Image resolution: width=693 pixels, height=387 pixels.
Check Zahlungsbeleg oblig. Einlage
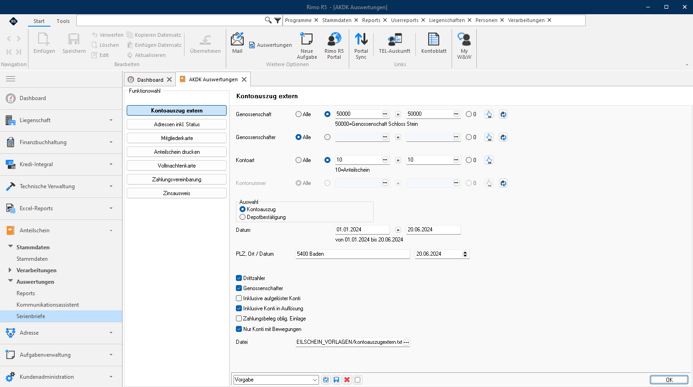tap(239, 319)
